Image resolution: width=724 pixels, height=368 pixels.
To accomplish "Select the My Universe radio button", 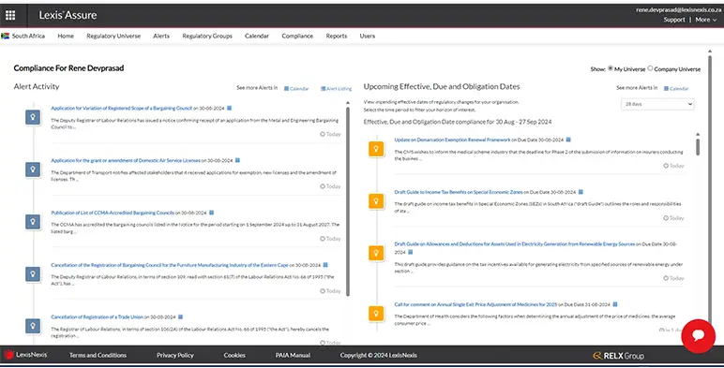I will [611, 68].
